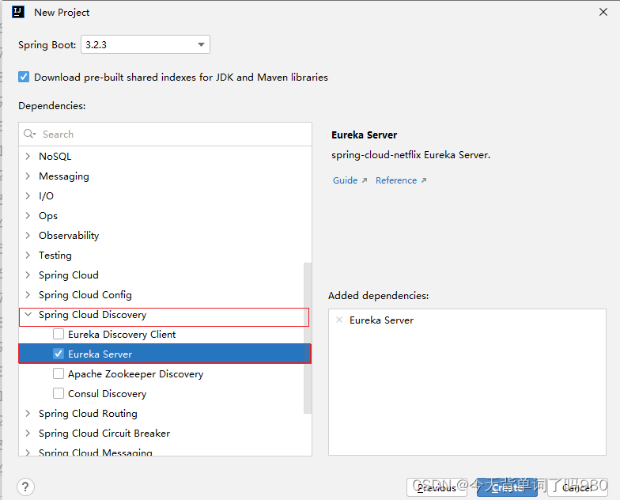Expand the Spring Cloud Config category
Viewport: 620px width, 500px height.
click(28, 294)
